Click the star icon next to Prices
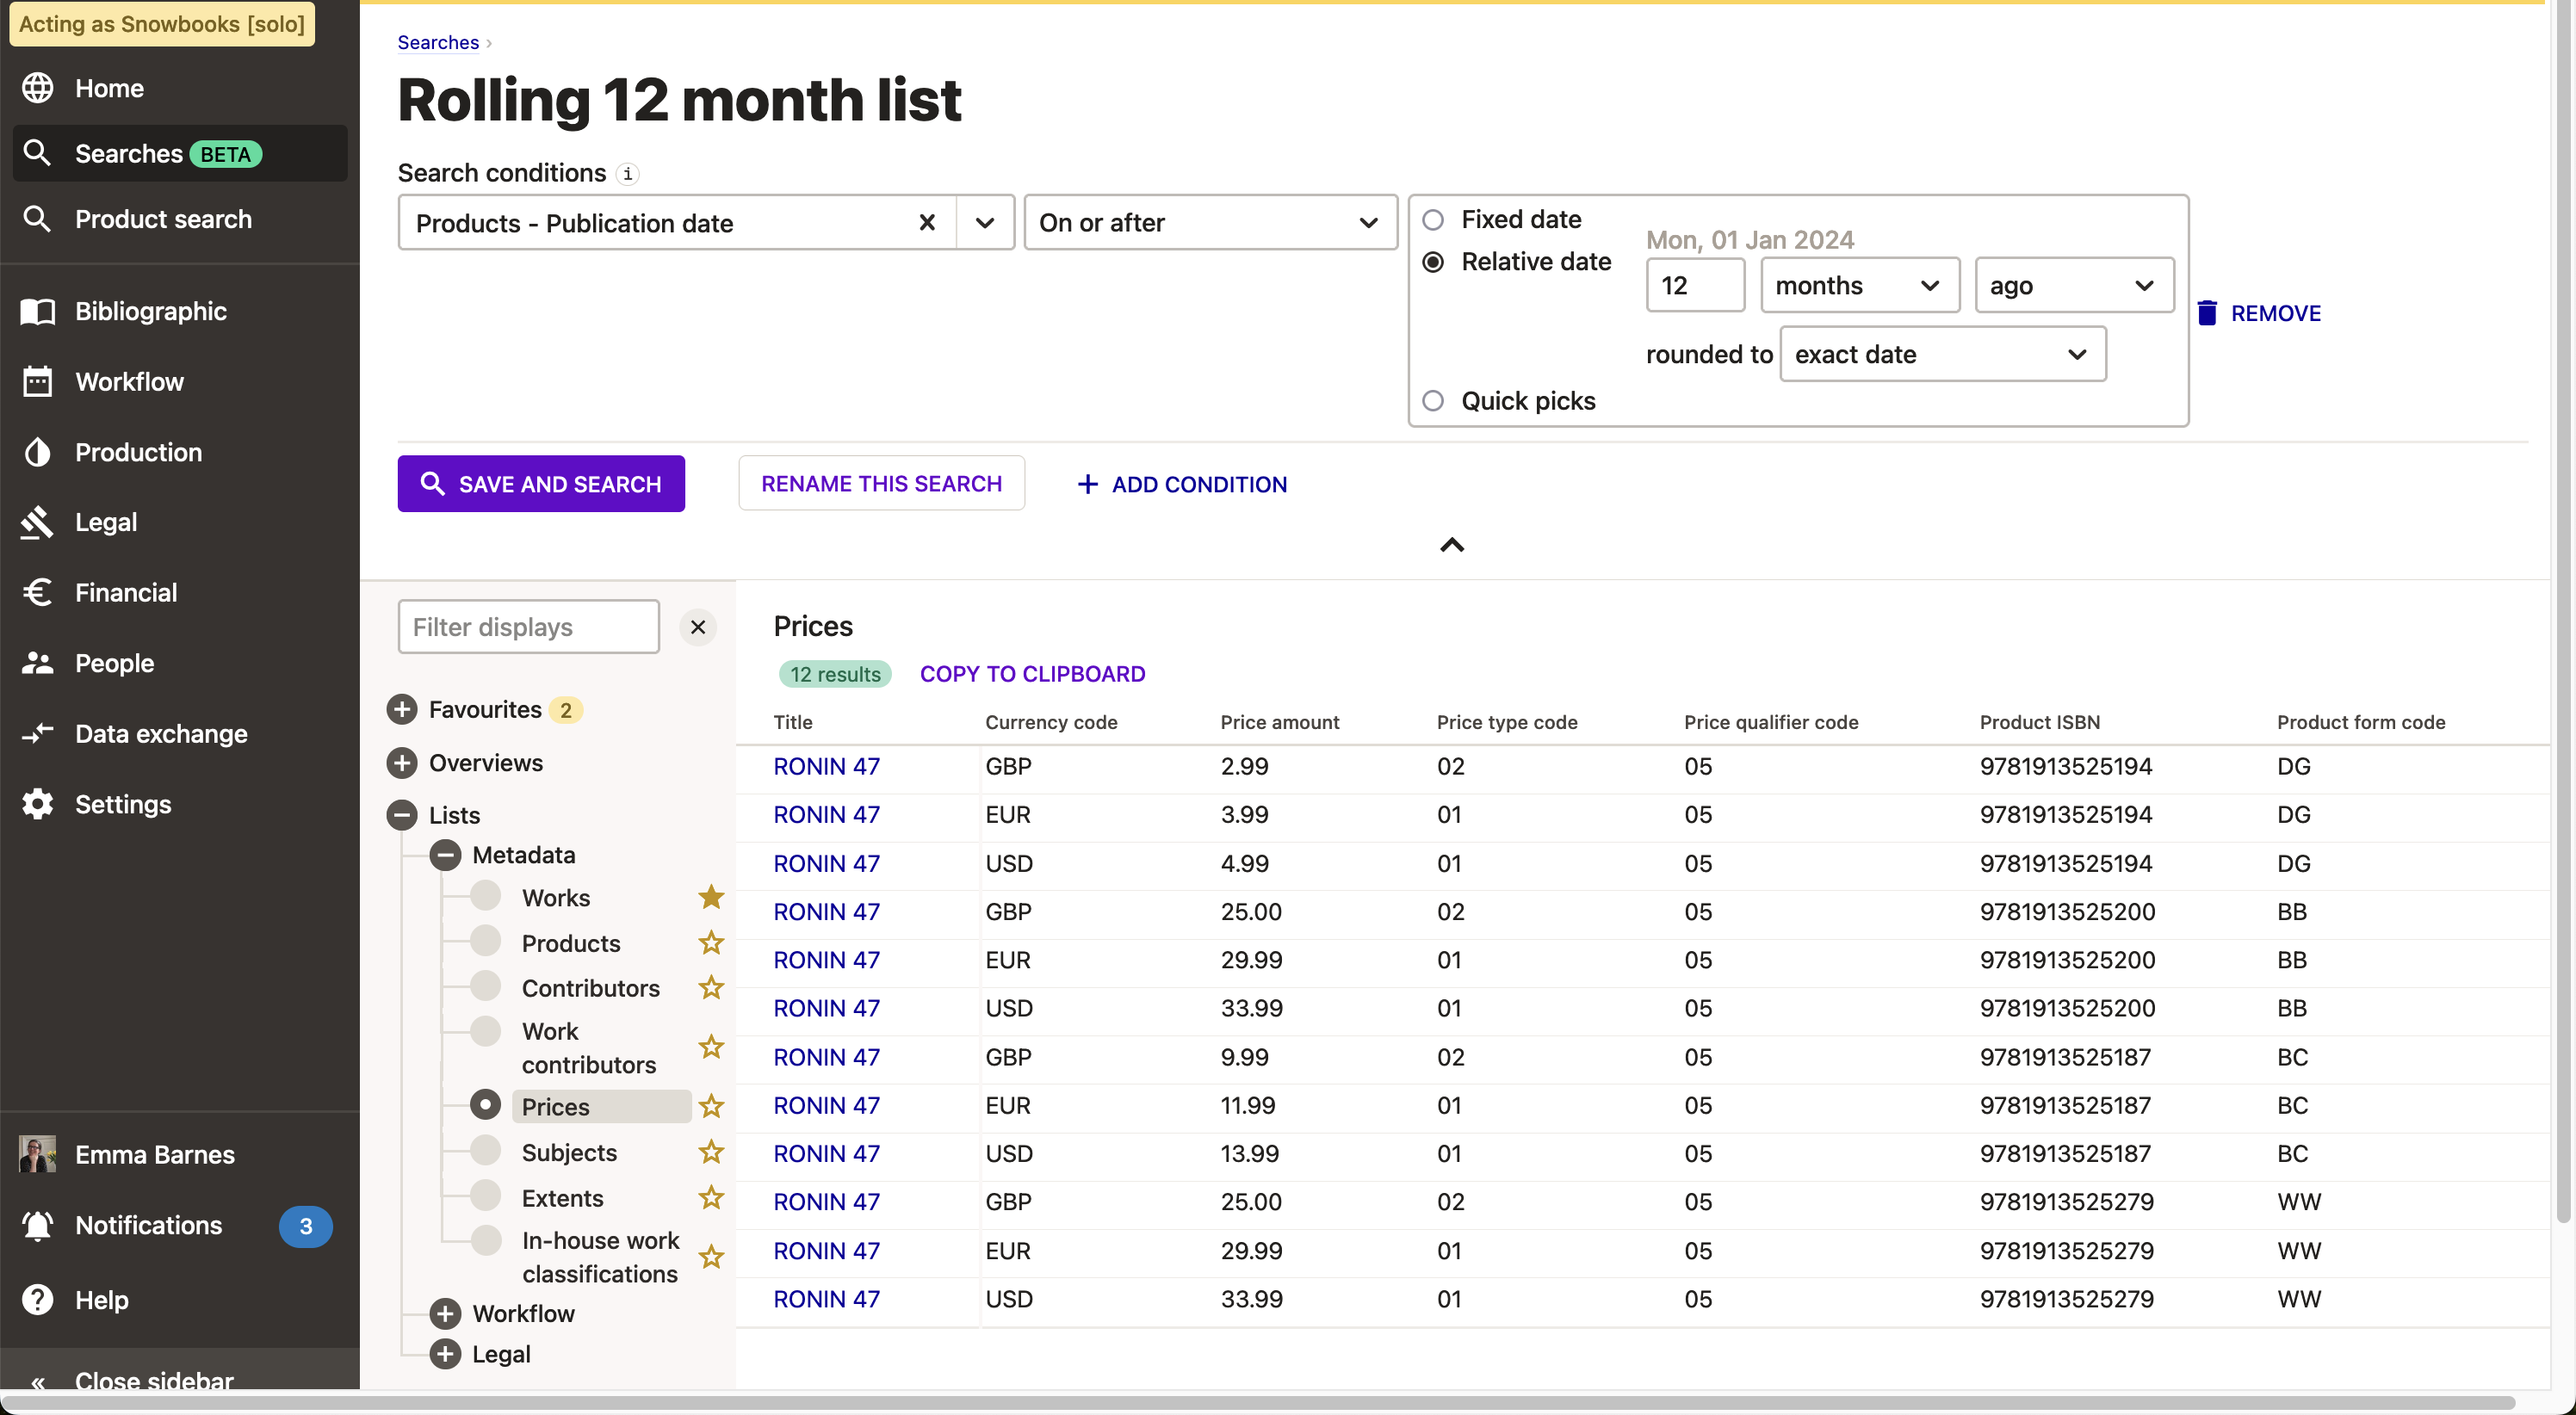2576x1415 pixels. [709, 1105]
